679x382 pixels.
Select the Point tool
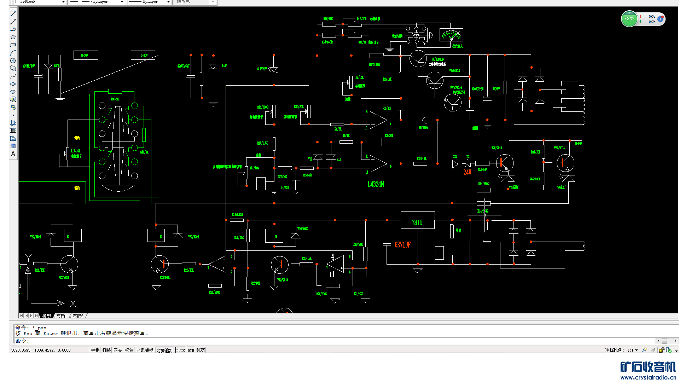13,115
